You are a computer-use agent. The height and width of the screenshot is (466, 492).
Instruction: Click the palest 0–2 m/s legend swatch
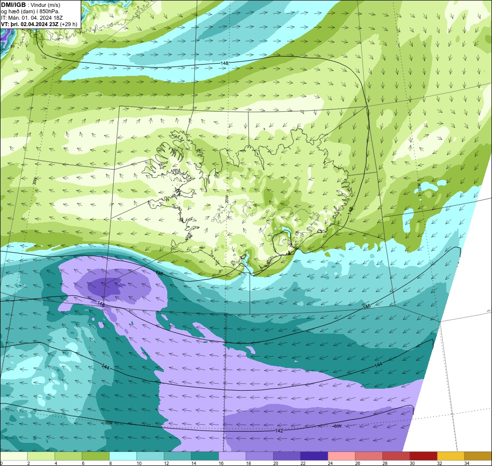pyautogui.click(x=14, y=456)
